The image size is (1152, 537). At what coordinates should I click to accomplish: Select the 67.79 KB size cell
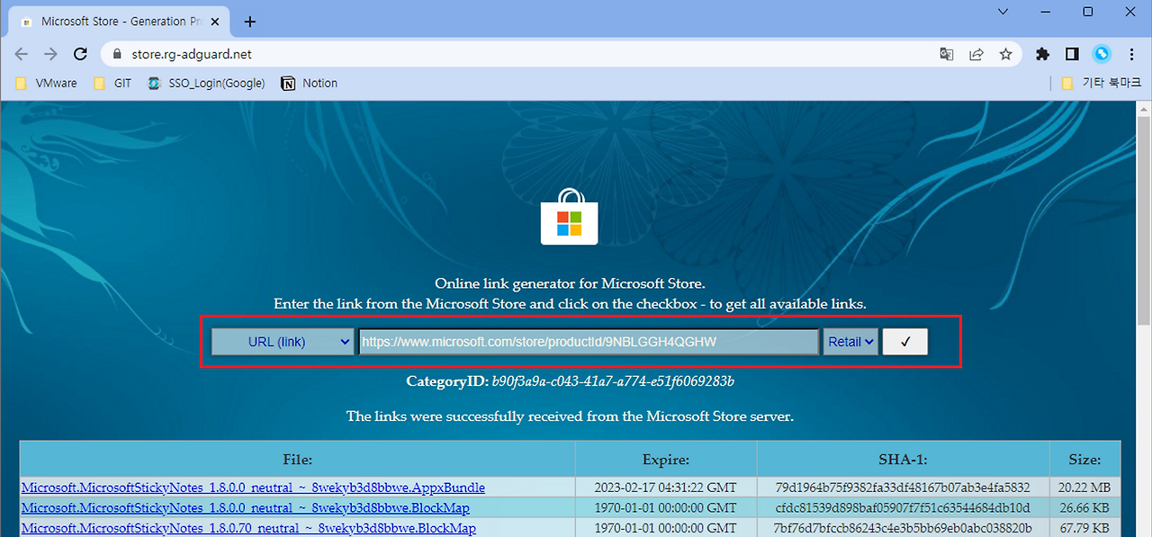[x=1084, y=528]
